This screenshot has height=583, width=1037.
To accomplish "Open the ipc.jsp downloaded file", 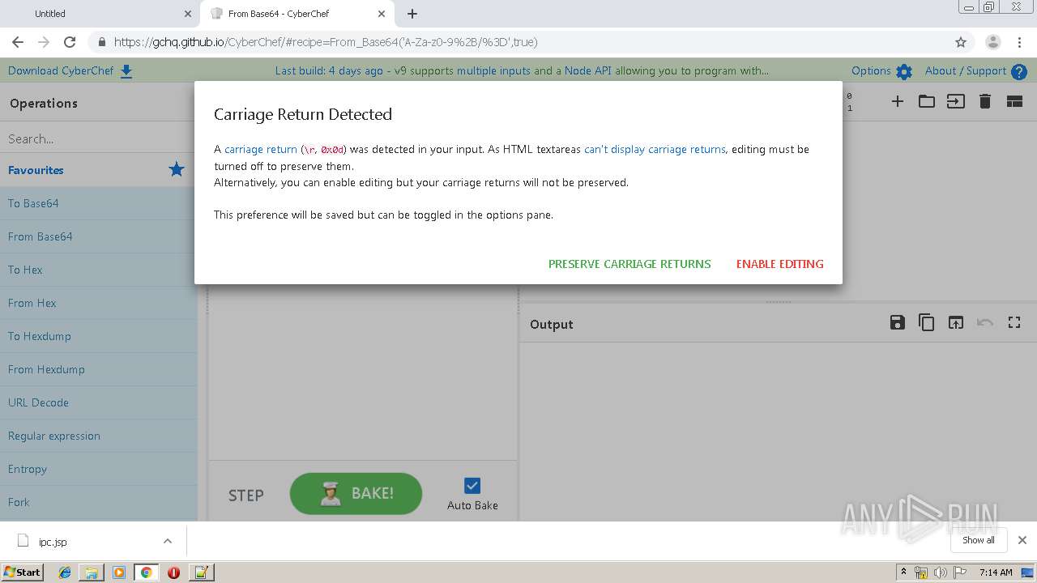I will [53, 542].
